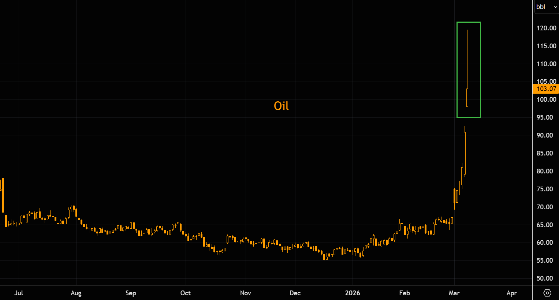Click the Apr label on time axis
This screenshot has width=559, height=300.
tap(511, 293)
